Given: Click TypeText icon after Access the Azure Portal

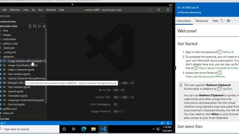Looking at the screenshot, I should [220, 73].
